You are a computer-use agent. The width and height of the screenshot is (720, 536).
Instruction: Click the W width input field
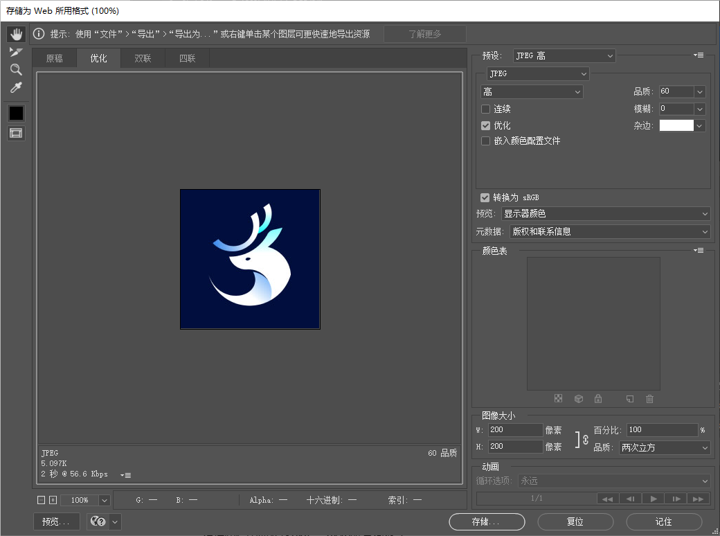click(515, 430)
